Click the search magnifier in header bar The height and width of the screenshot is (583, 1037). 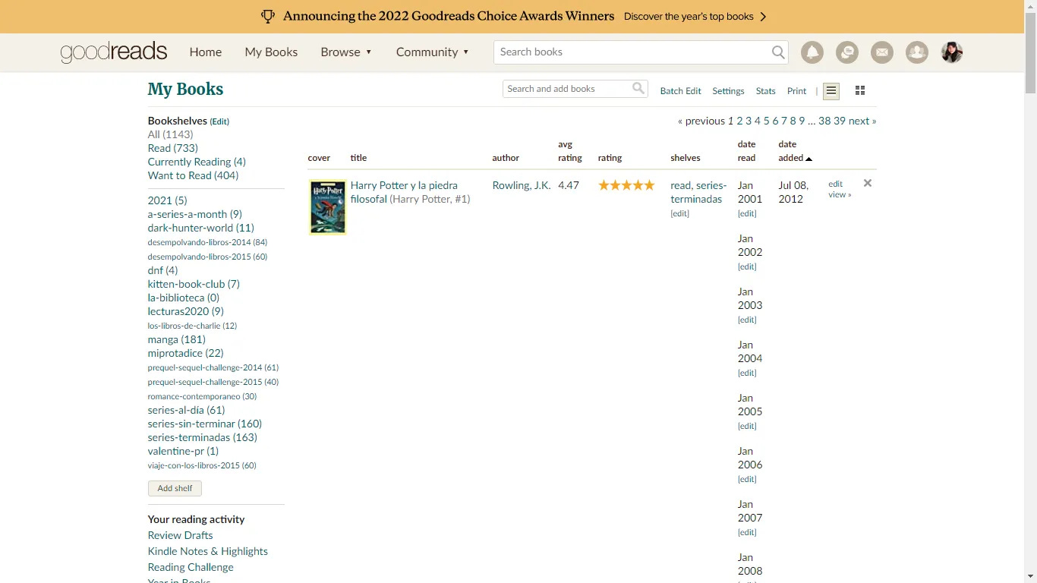(778, 52)
